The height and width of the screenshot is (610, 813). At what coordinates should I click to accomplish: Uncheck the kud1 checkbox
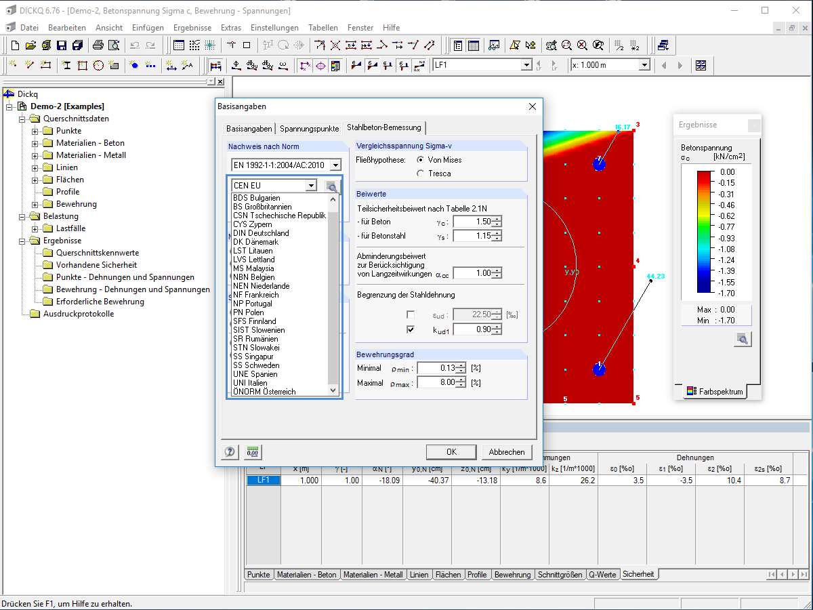click(411, 329)
